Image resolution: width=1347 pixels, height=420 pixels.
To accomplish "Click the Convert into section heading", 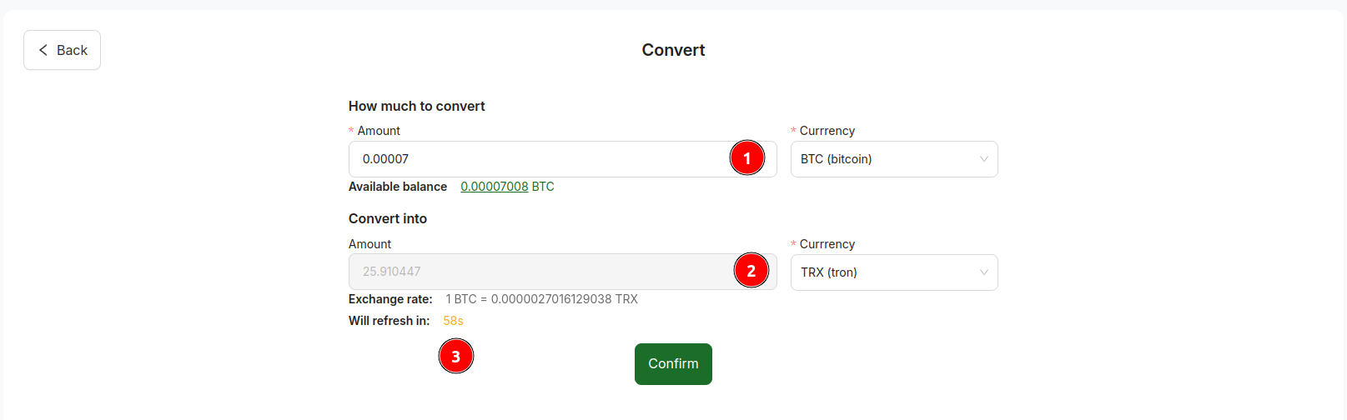I will click(388, 218).
